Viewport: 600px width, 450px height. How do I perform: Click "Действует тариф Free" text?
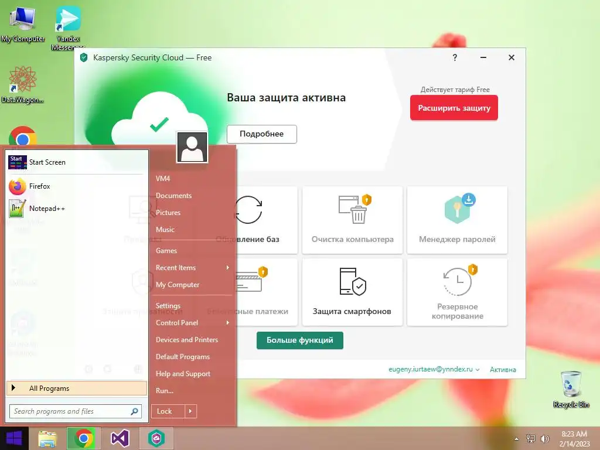coord(455,90)
